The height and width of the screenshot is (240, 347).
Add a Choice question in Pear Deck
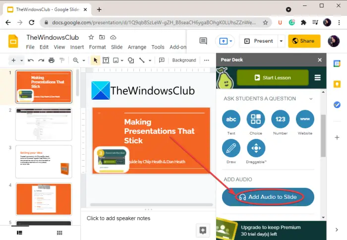point(256,120)
